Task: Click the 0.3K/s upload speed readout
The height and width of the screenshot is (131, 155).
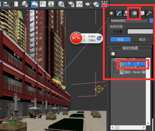Action: 92,36
